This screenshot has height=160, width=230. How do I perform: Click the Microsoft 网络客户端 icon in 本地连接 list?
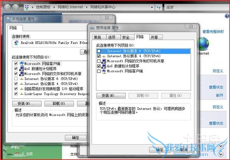click(22, 64)
